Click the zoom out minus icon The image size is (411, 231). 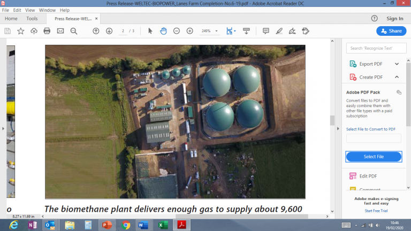pyautogui.click(x=177, y=31)
